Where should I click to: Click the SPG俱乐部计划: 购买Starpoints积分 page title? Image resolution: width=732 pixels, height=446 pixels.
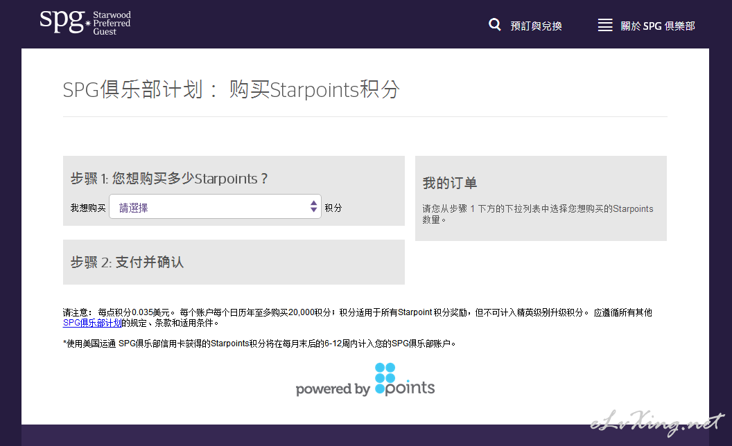coord(232,89)
